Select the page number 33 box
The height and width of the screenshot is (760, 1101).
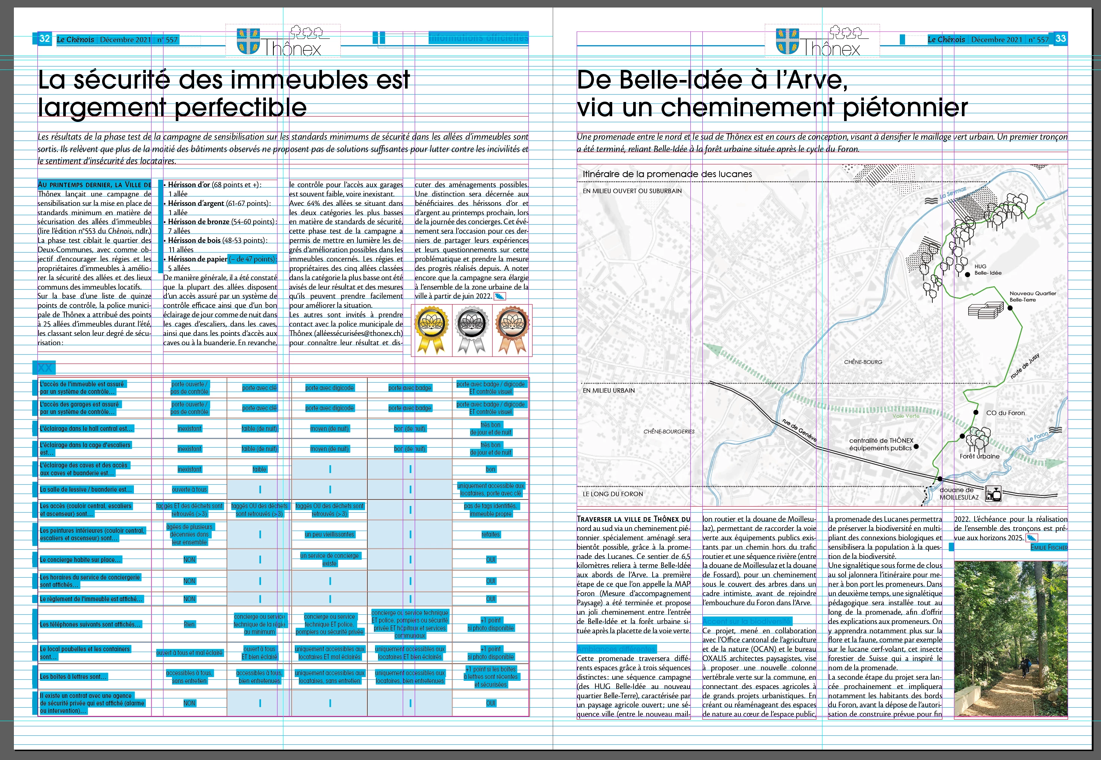1061,38
